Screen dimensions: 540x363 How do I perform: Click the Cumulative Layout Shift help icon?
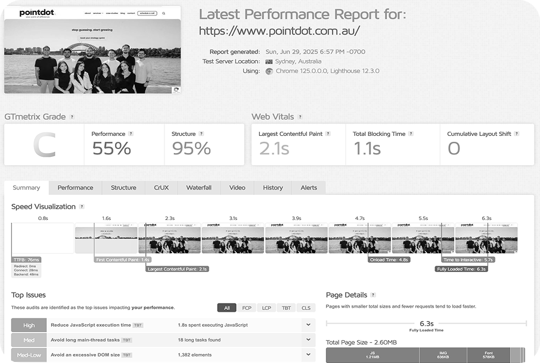[x=516, y=134]
